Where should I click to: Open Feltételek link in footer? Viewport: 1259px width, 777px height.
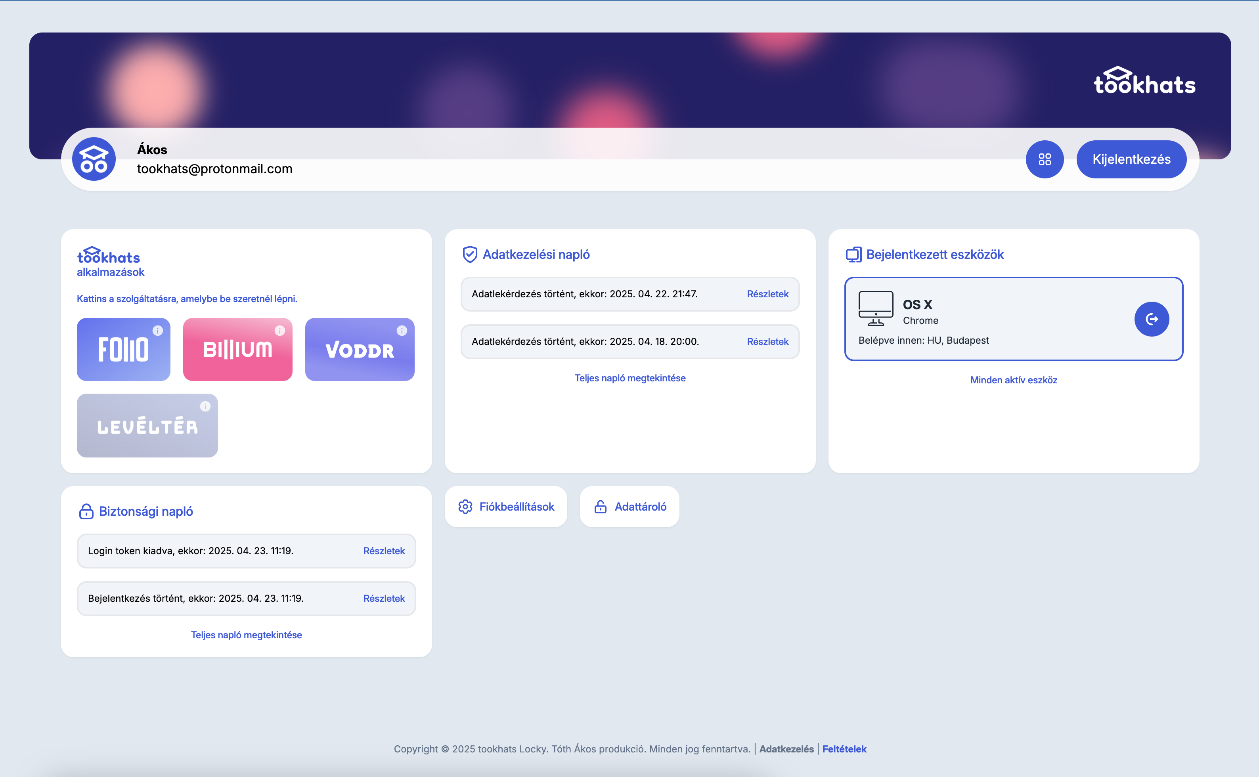[844, 749]
